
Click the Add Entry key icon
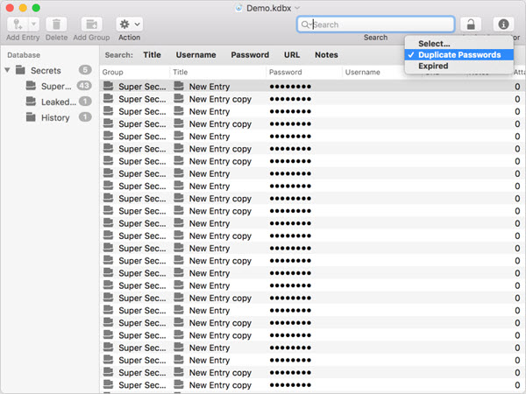click(18, 25)
